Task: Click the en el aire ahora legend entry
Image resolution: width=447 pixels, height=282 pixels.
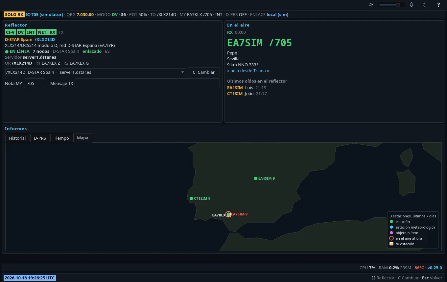Action: click(406, 238)
